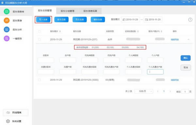
Task: Select the merged list entry 03(200)
Action: tap(125, 48)
